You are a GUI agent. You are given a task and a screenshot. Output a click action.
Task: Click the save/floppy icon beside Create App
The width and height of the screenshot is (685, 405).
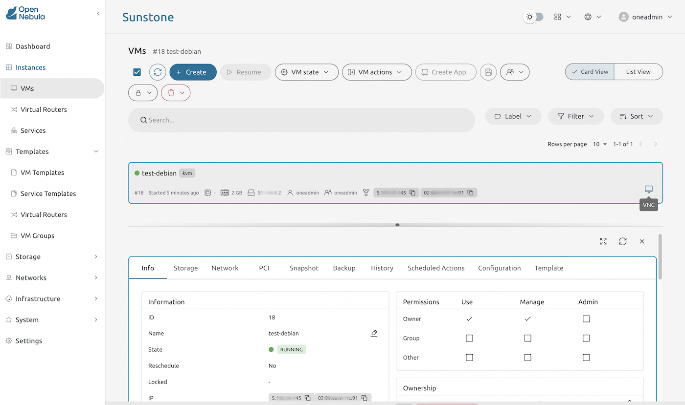pyautogui.click(x=488, y=72)
